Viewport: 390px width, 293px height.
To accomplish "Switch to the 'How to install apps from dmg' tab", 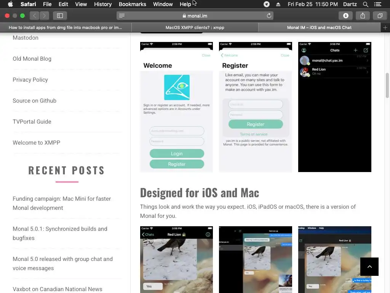I will pos(66,27).
